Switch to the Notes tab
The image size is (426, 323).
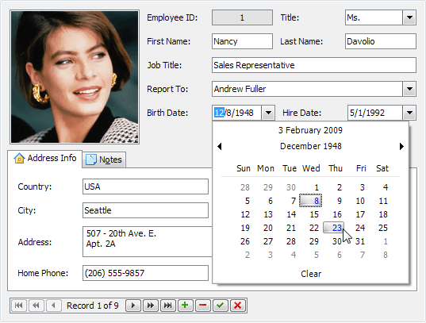pyautogui.click(x=104, y=160)
